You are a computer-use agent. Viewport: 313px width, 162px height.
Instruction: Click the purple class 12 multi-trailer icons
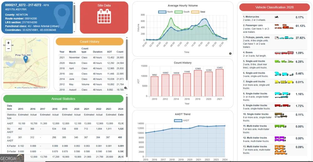point(280,139)
